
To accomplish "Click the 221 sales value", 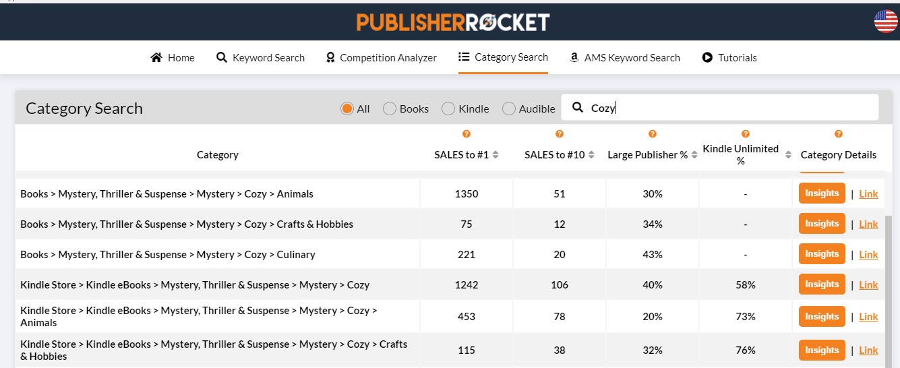I will point(467,255).
